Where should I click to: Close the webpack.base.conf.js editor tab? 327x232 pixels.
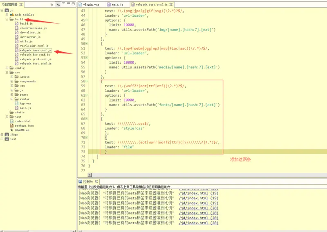click(171, 4)
